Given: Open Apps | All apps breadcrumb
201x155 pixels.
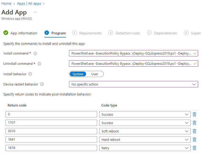Looking at the screenshot, I should pyautogui.click(x=29, y=3).
